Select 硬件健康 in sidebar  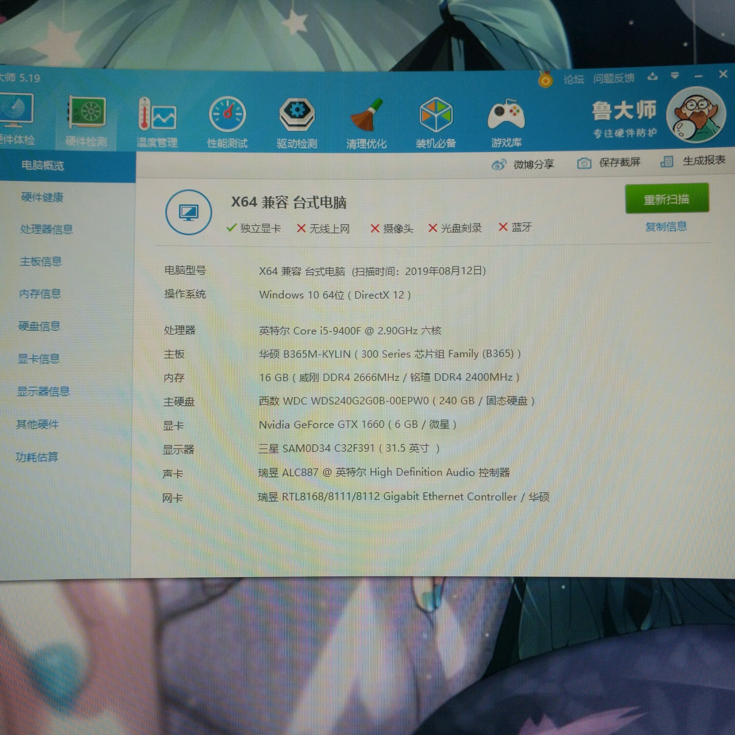(42, 197)
